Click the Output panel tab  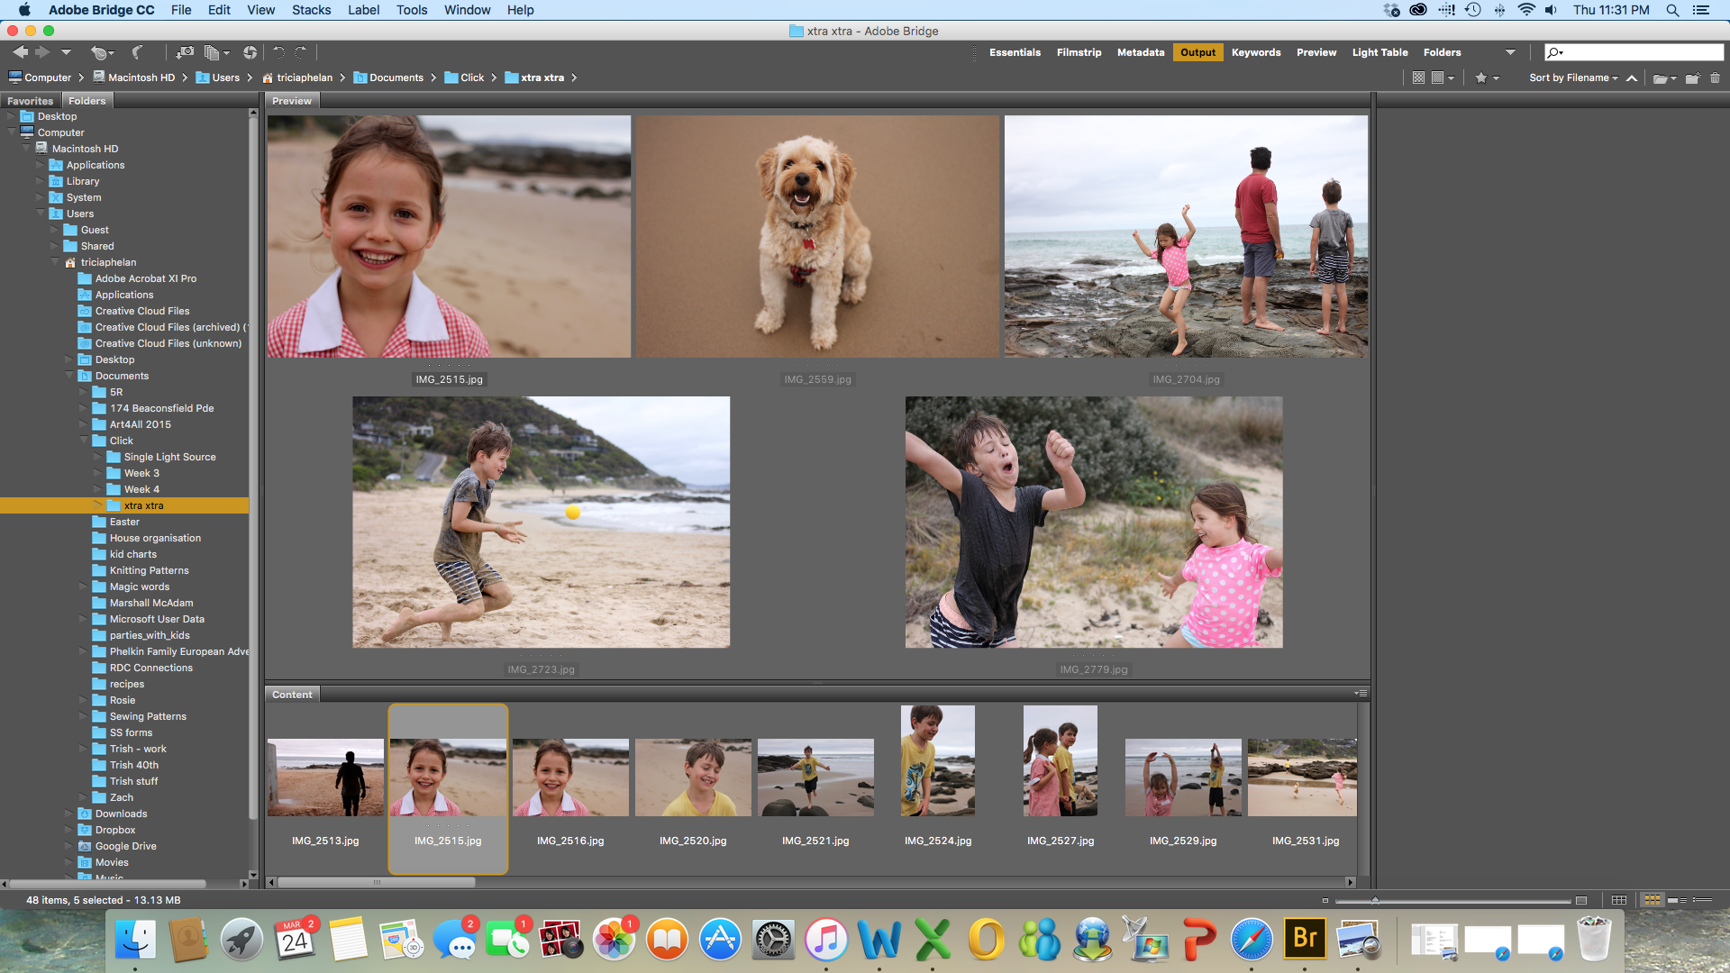pos(1197,52)
